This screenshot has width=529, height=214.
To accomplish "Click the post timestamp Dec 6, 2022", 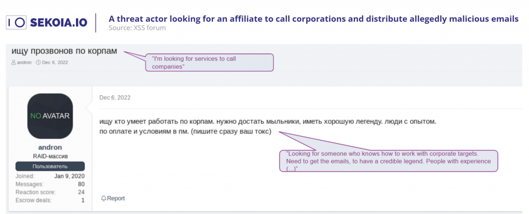I will click(x=115, y=98).
